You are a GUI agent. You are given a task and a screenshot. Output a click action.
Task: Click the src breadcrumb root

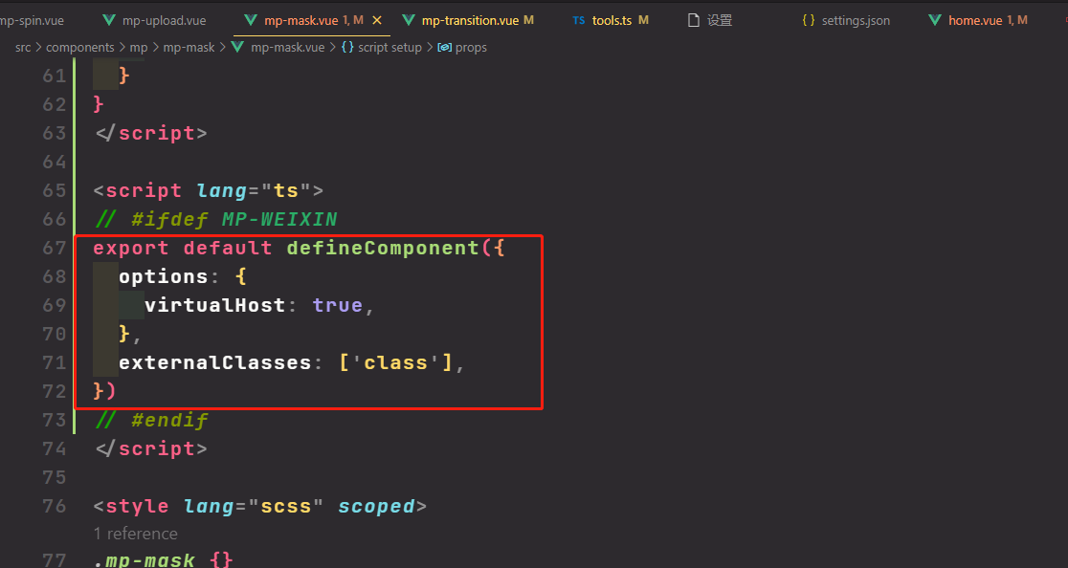click(23, 47)
